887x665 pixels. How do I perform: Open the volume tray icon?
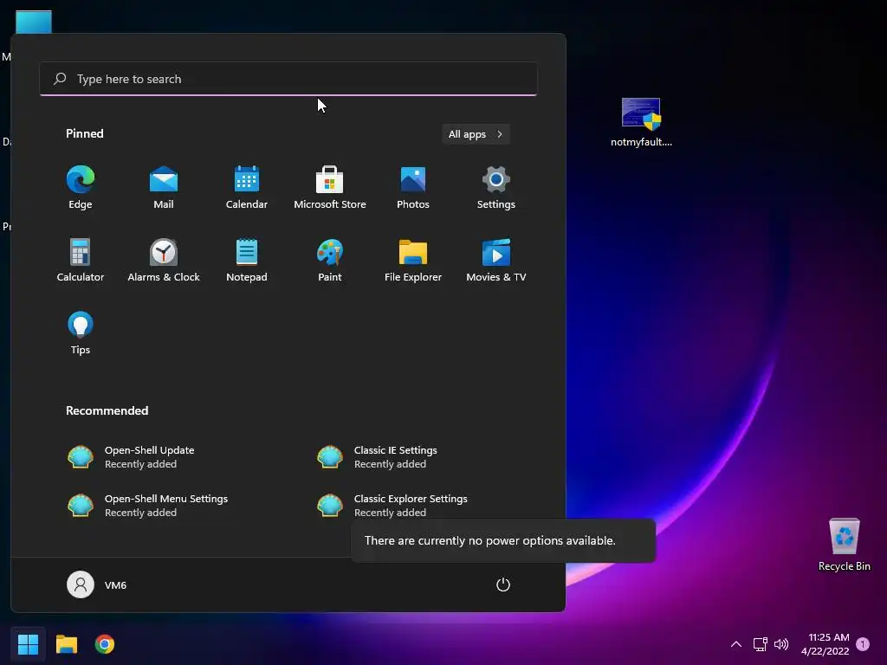pos(781,644)
